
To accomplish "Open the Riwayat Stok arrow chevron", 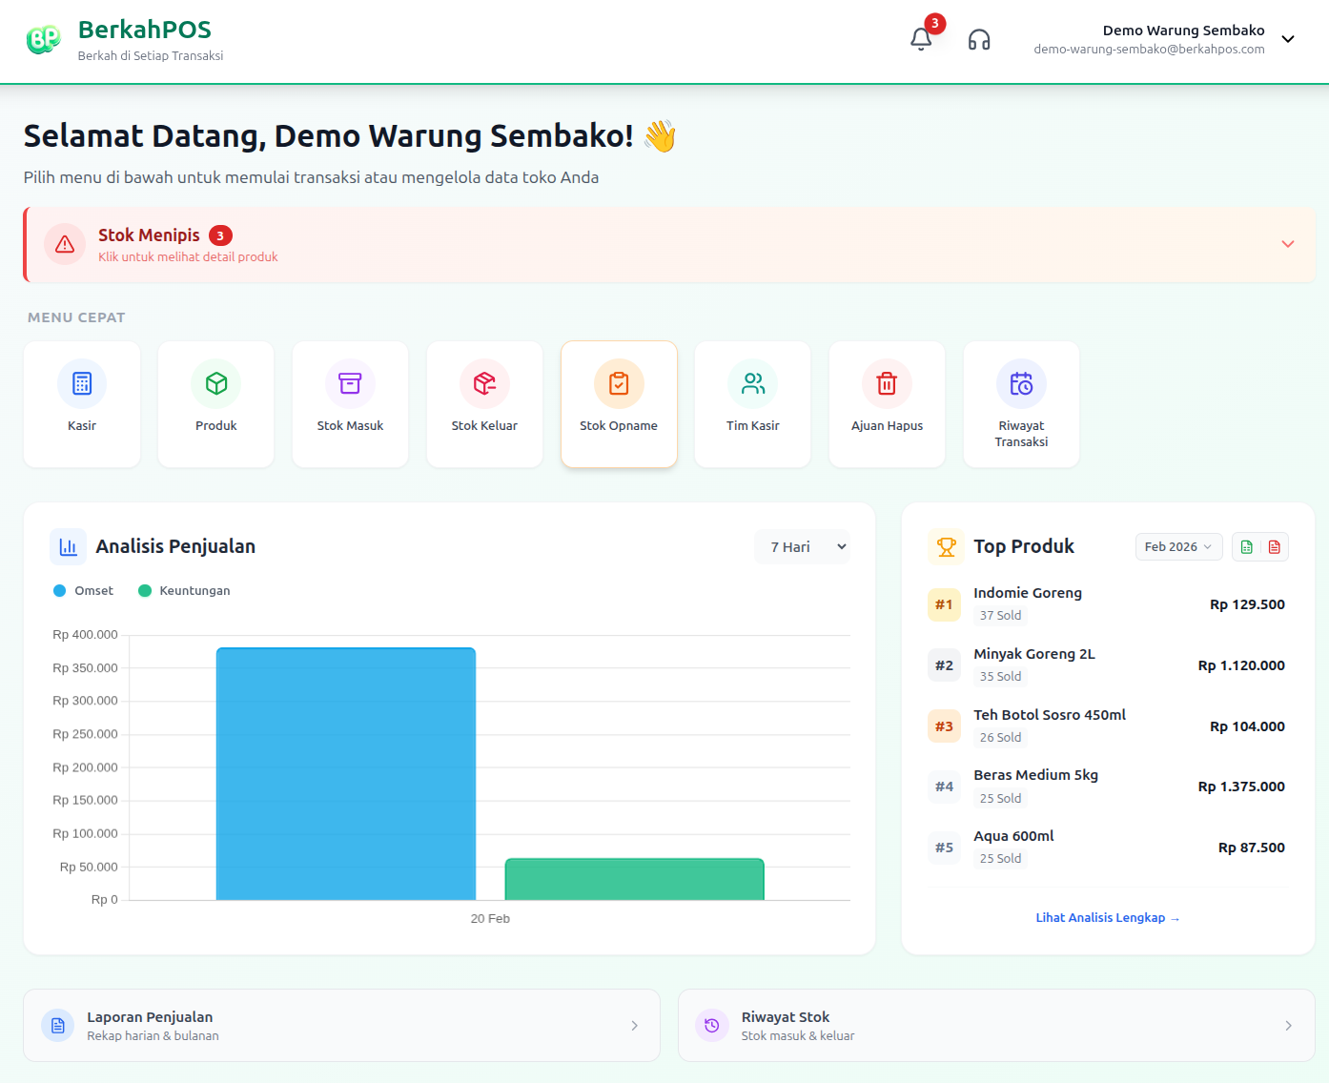I will (x=1288, y=1026).
